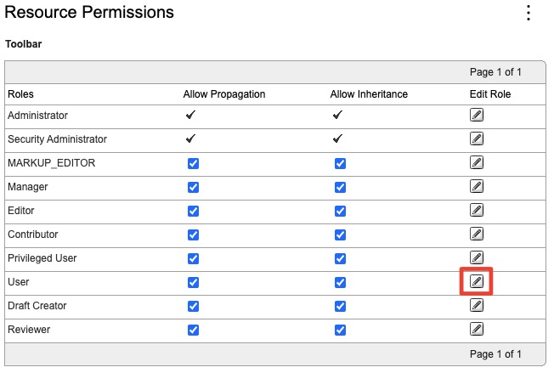The height and width of the screenshot is (373, 554).
Task: Edit the Manager role permissions
Action: 477,186
